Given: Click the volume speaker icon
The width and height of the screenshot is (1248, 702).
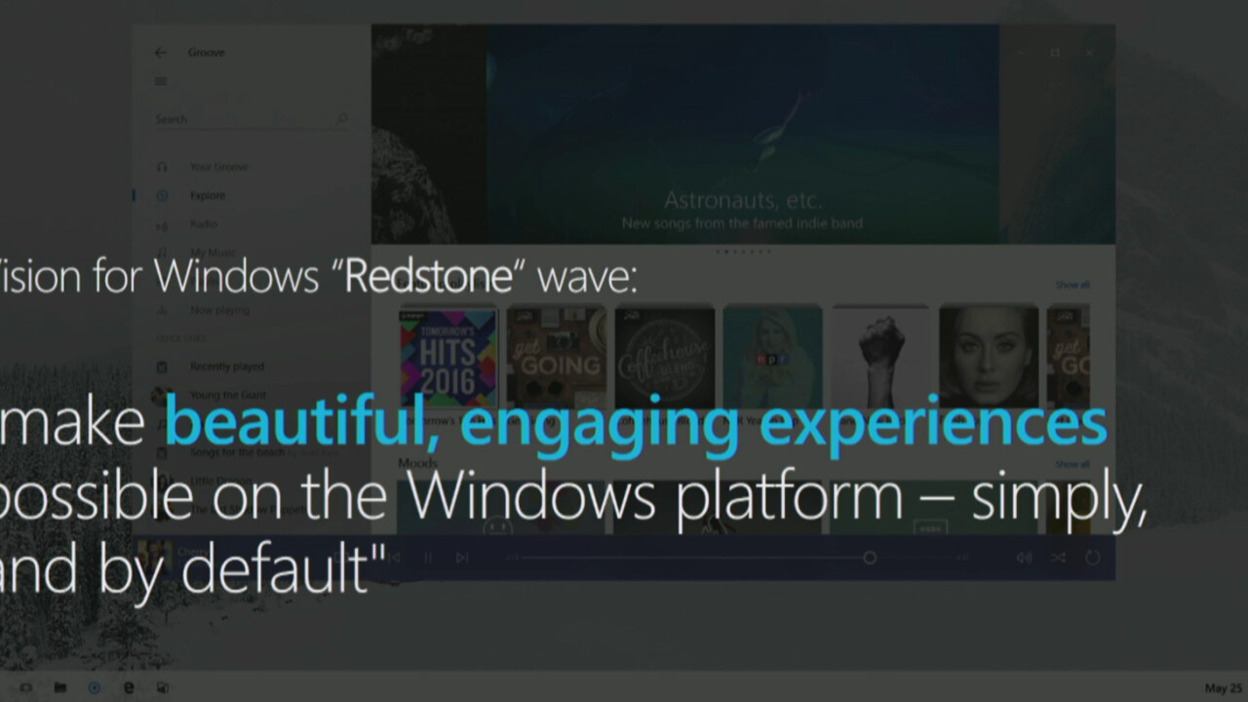Looking at the screenshot, I should point(1024,558).
